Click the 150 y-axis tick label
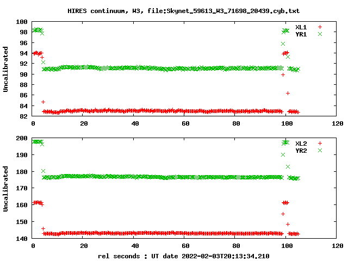Image resolution: width=348 pixels, height=261 pixels. (x=22, y=222)
